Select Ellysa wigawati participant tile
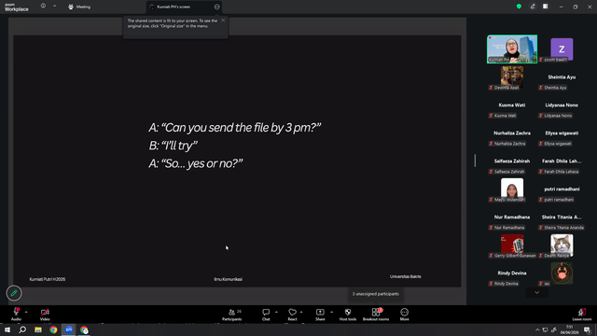This screenshot has width=597, height=336. click(562, 133)
